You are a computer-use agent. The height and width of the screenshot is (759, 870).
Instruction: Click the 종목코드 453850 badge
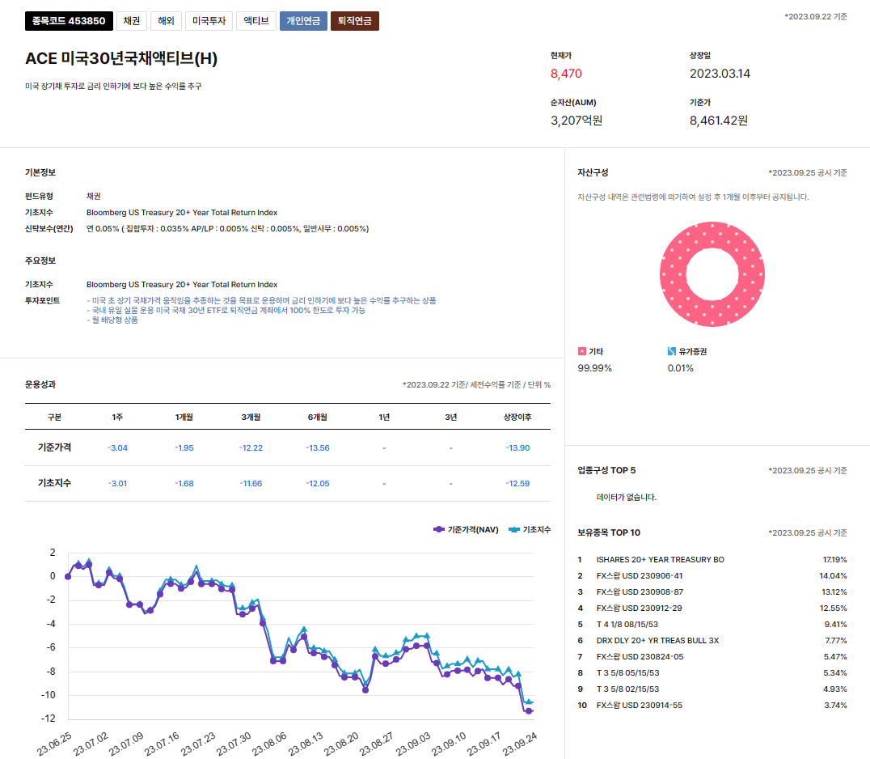69,21
